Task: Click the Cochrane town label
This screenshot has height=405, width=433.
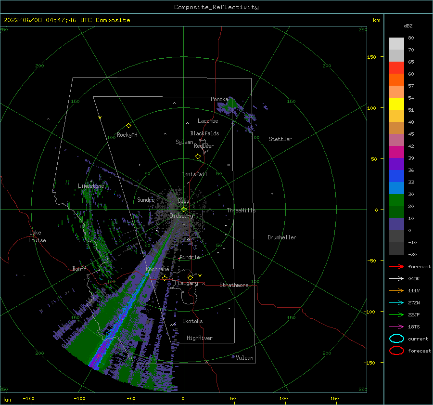Action: coord(157,269)
